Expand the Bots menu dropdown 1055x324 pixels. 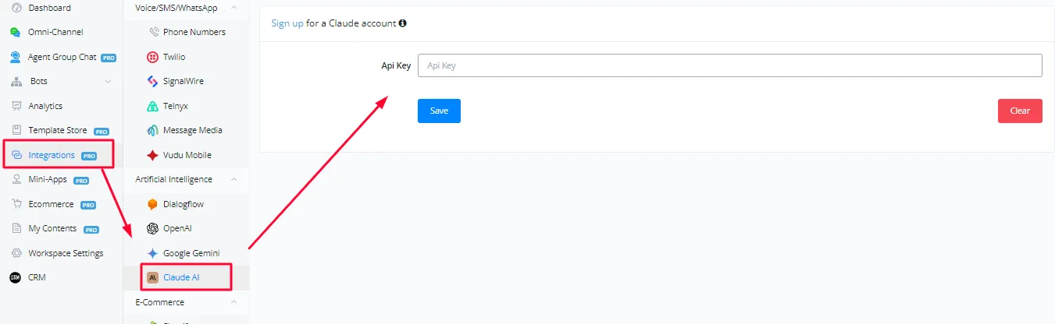tap(108, 81)
